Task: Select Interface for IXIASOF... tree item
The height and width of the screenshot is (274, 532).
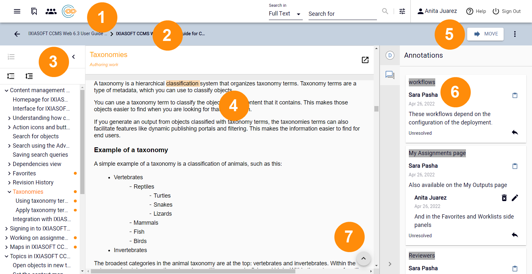Action: [x=41, y=109]
